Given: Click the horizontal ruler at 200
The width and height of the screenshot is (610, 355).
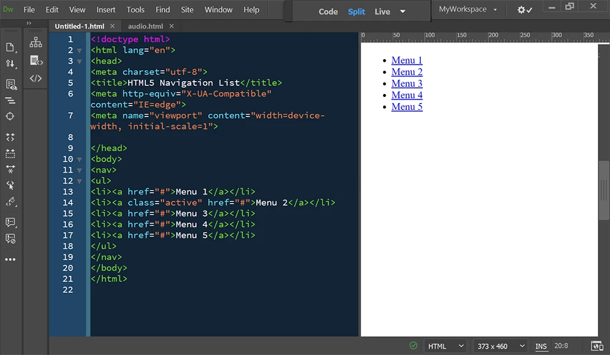Looking at the screenshot, I should point(493,36).
